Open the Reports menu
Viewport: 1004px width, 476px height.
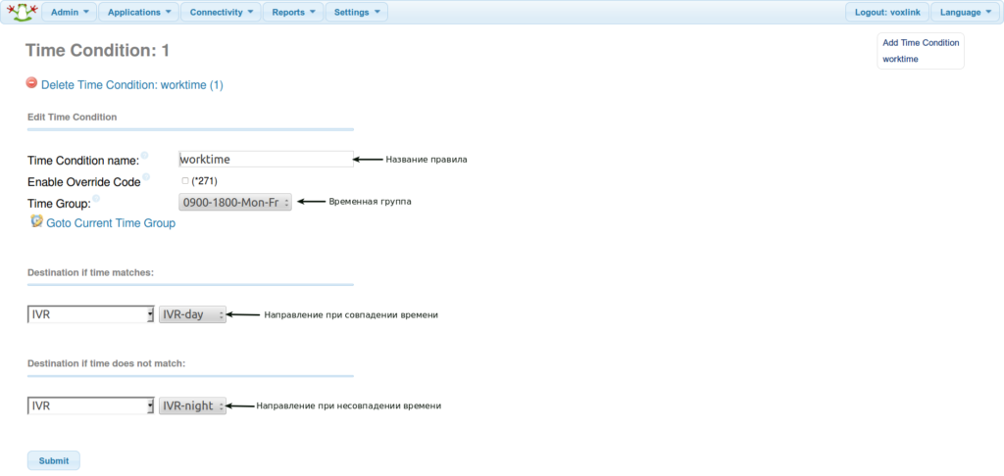[293, 12]
